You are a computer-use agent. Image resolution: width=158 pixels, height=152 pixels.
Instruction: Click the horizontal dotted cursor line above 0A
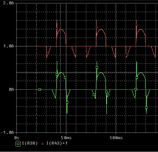87,73
